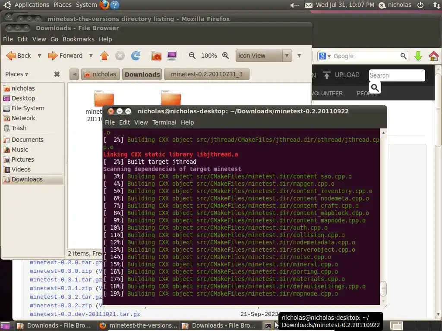Select the nicholas path bar button
The height and width of the screenshot is (331, 442).
(101, 74)
